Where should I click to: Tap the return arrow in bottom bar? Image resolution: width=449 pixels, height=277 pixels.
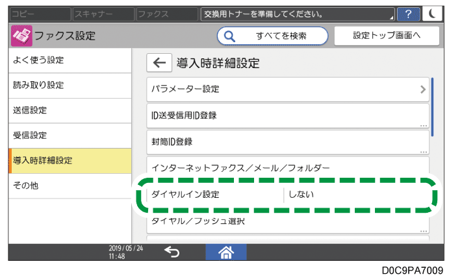click(x=172, y=252)
